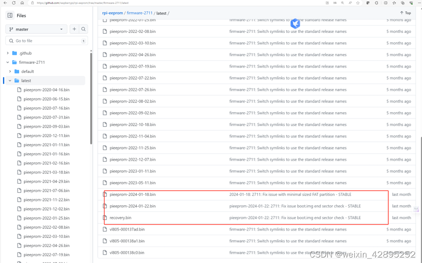Select pieeprom-2022-04-26.bin in the tree
Image resolution: width=422 pixels, height=263 pixels.
[x=47, y=246]
